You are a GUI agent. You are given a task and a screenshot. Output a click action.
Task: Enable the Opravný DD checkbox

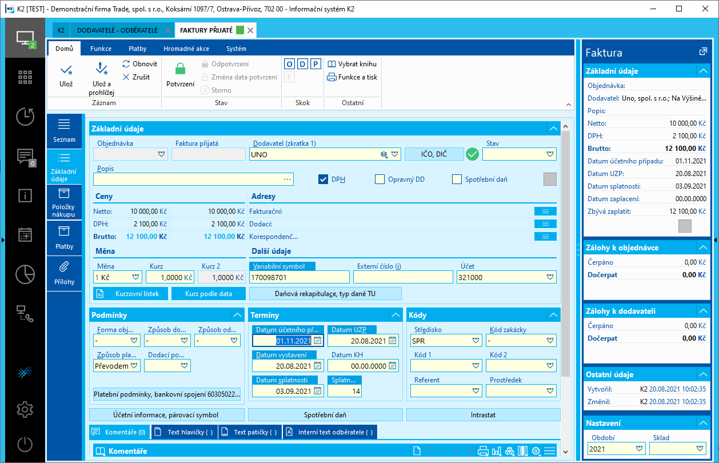coord(380,179)
